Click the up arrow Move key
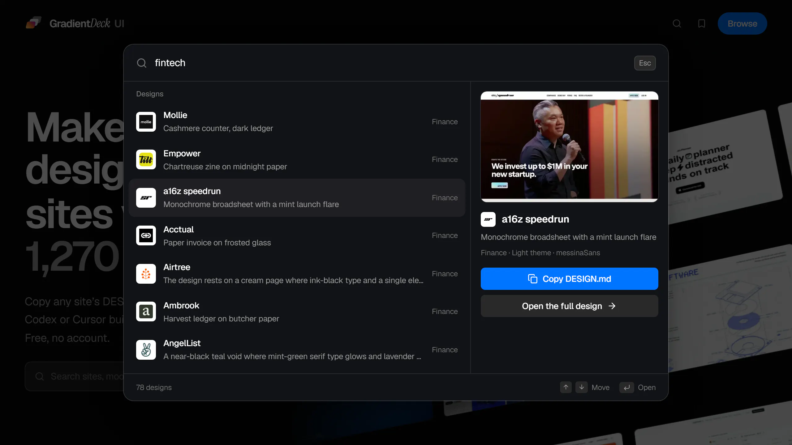The image size is (792, 445). (566, 387)
